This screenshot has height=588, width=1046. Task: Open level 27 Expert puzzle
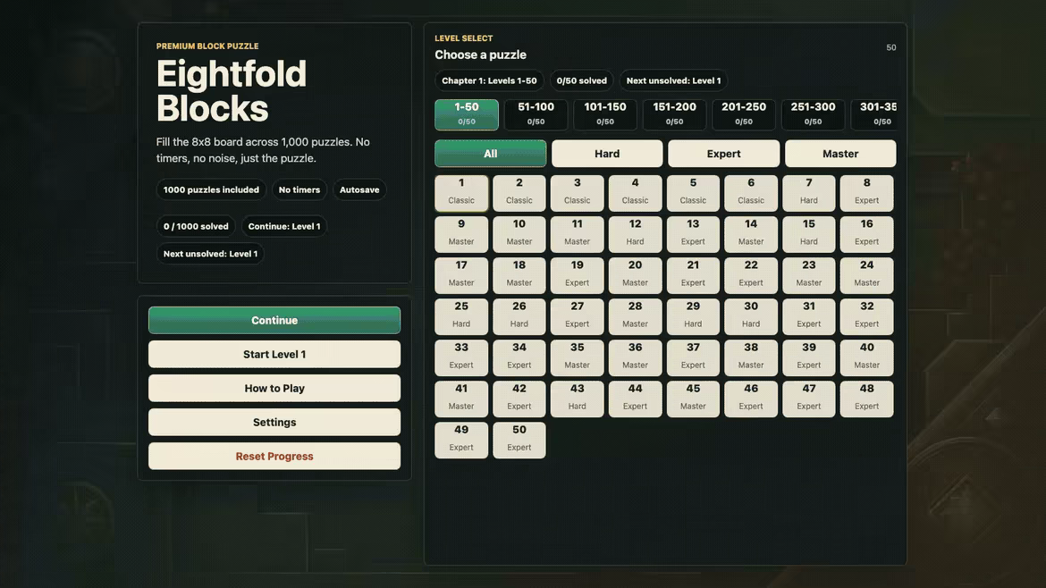coord(577,316)
